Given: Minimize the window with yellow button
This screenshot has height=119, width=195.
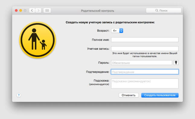Looking at the screenshot, I should (x=21, y=11).
